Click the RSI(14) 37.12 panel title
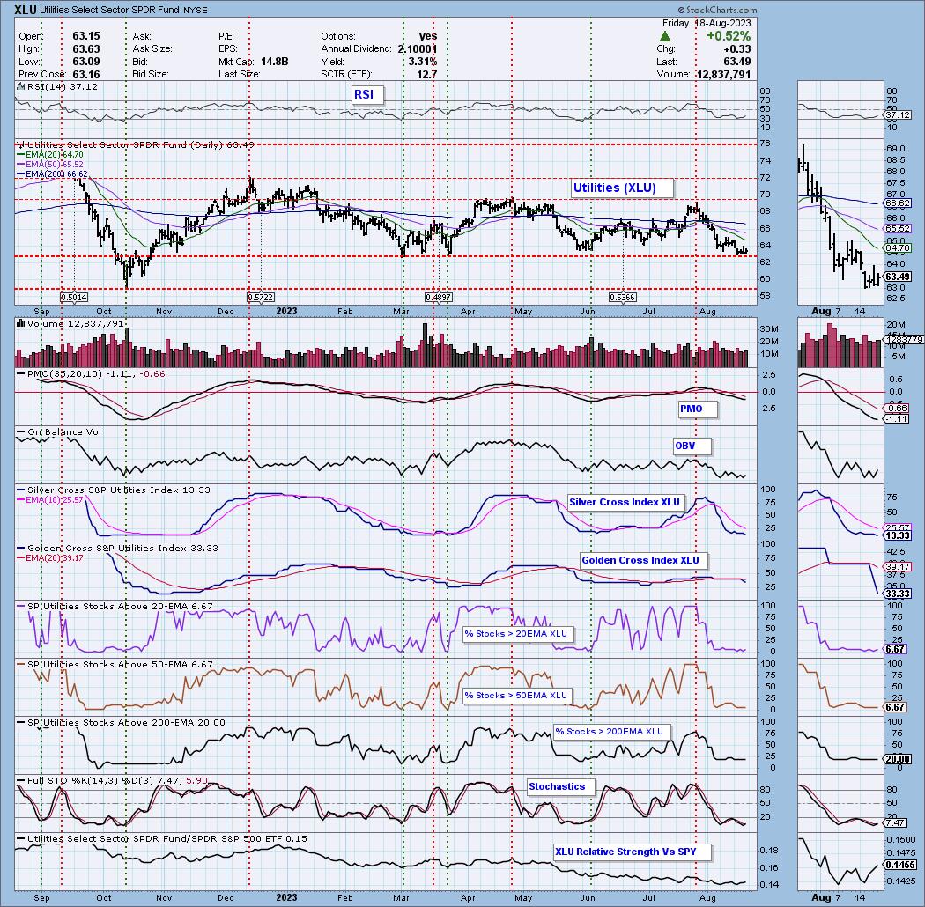 [x=57, y=86]
